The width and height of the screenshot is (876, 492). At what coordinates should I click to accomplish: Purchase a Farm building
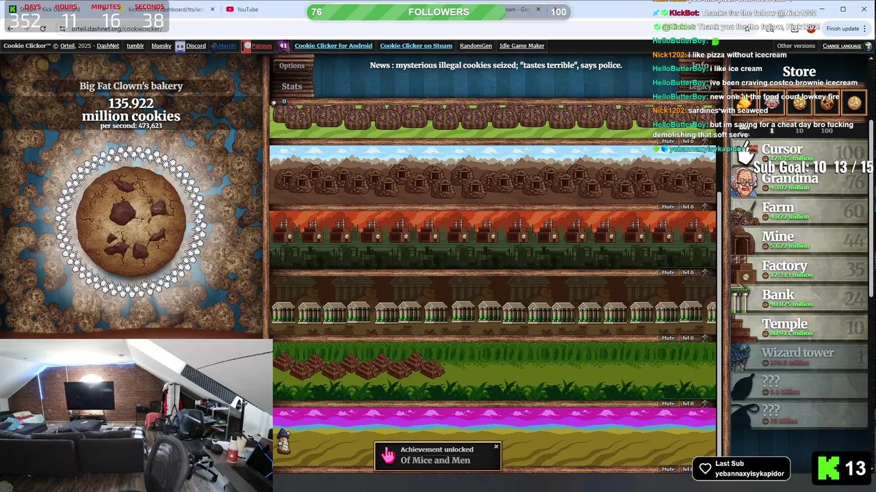click(x=799, y=211)
